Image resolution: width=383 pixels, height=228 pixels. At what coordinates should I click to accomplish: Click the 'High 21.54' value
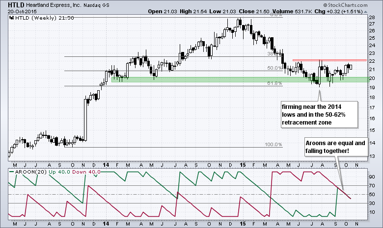pos(193,11)
